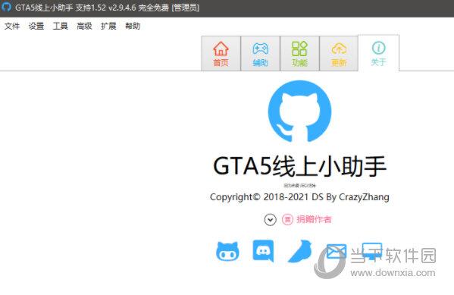Open the 帮助 menu

(x=133, y=26)
